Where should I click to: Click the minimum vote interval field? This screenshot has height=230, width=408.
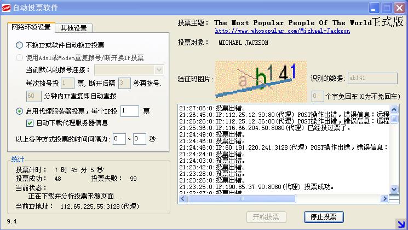click(x=119, y=139)
